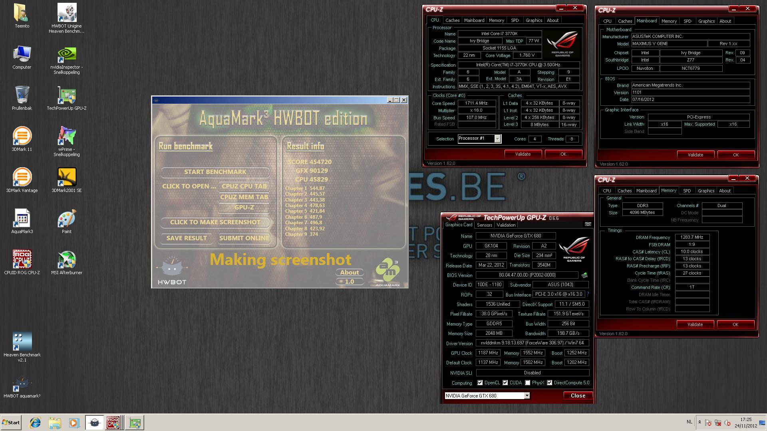This screenshot has width=767, height=431.
Task: Open the Computer desktop icon
Action: 22,57
